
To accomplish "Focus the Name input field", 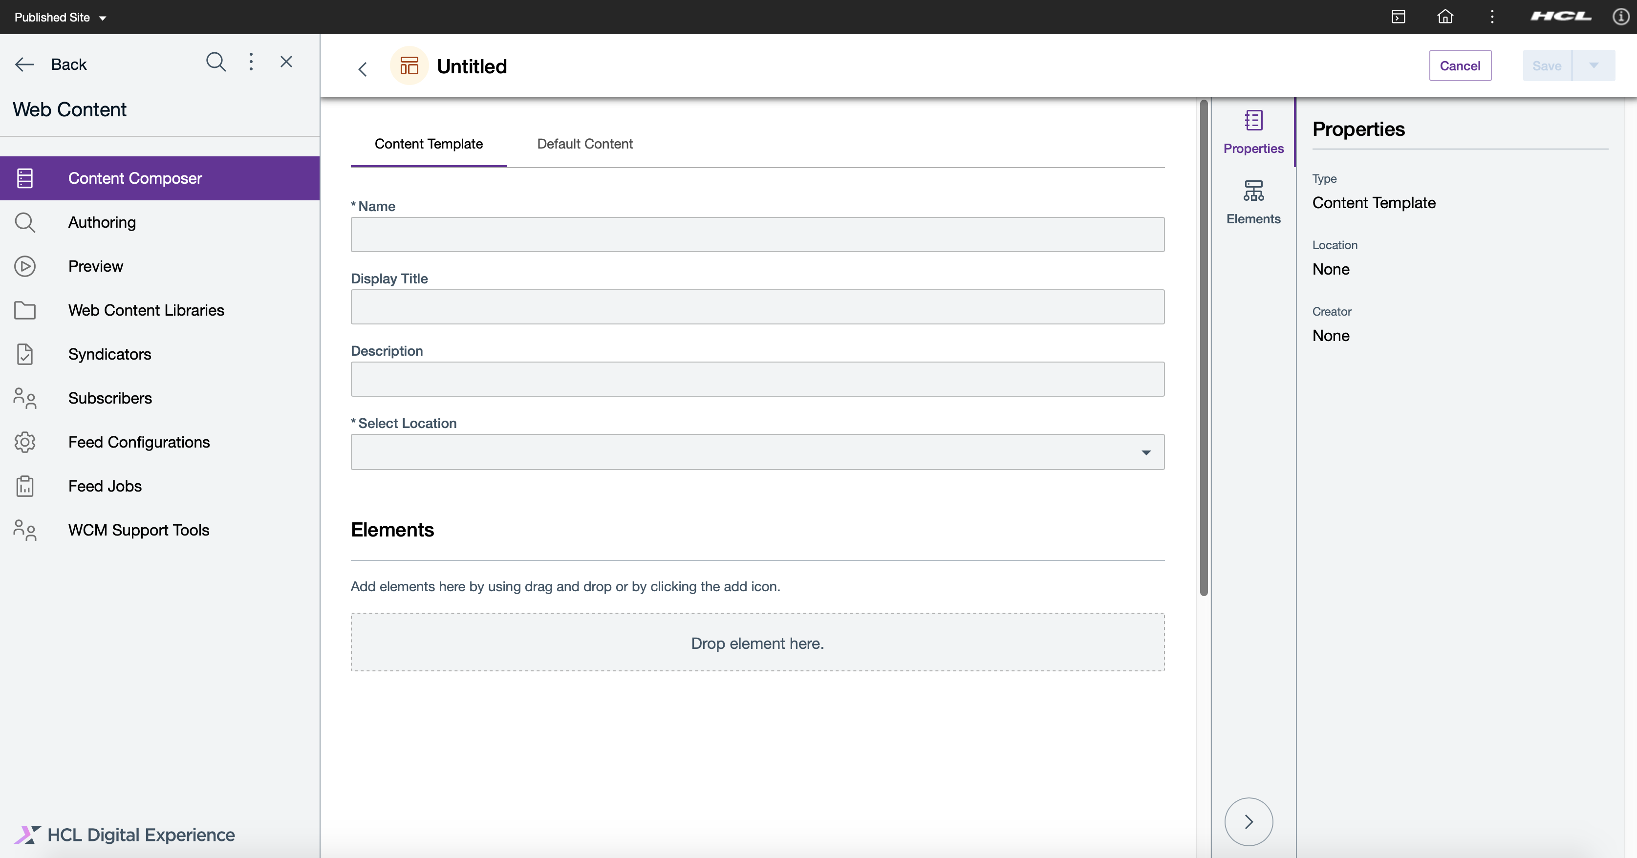I will point(757,235).
